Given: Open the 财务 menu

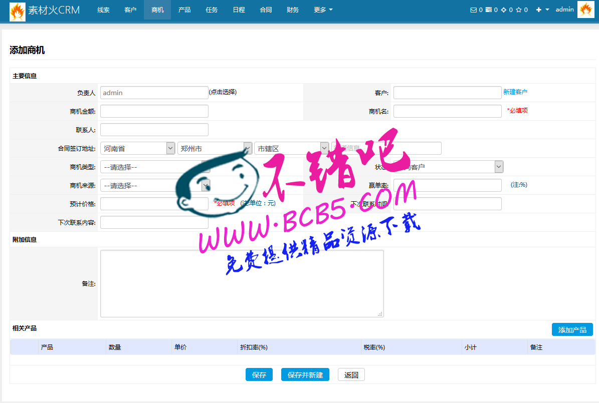Looking at the screenshot, I should click(293, 10).
